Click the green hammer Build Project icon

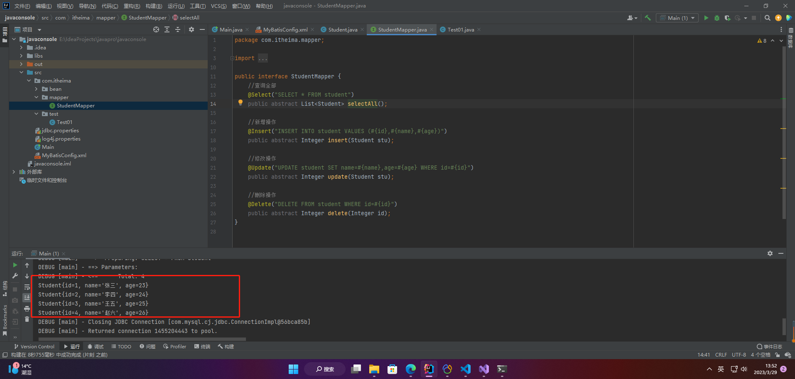click(648, 18)
